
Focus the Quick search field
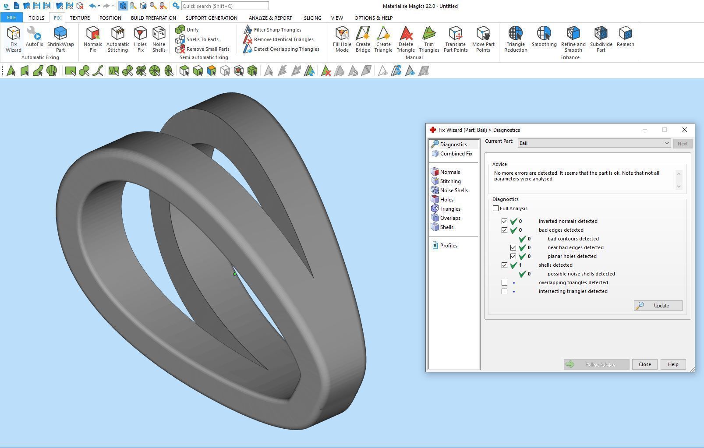pyautogui.click(x=225, y=6)
